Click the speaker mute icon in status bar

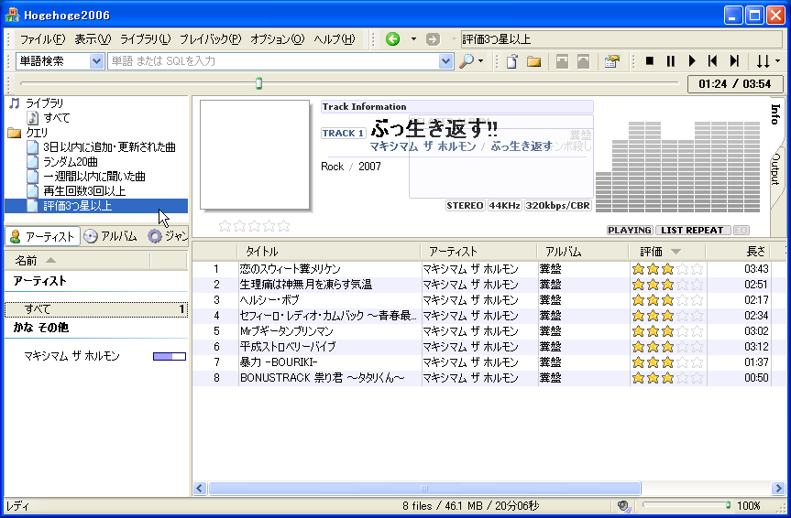pos(623,506)
